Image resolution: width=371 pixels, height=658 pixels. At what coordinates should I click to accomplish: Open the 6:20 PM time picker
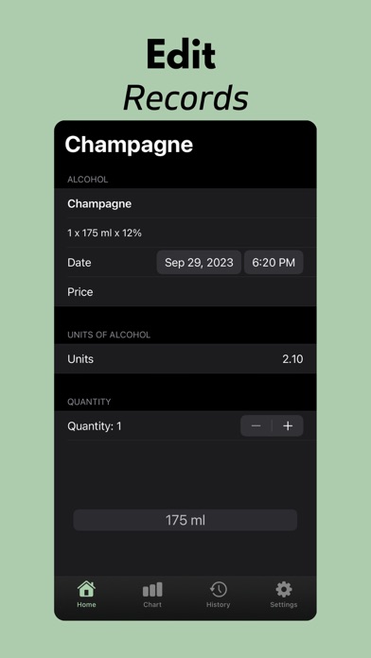(274, 263)
